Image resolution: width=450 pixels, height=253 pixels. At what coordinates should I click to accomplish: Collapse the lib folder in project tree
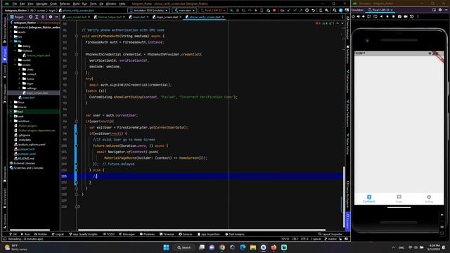tap(11, 41)
